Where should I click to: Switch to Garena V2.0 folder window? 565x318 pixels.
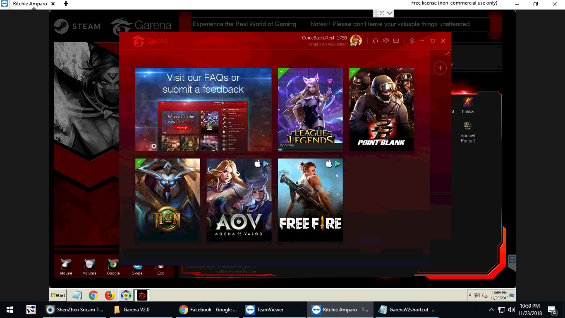pos(142,310)
